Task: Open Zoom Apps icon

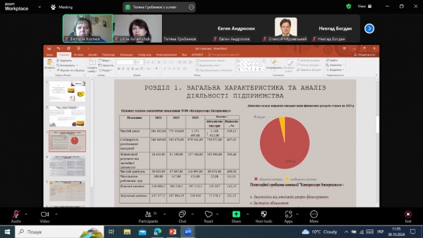Action: 288,217
